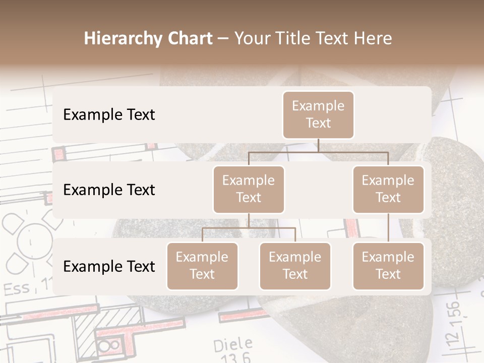Select the top-level Example Text box
The image size is (484, 363).
pos(318,115)
